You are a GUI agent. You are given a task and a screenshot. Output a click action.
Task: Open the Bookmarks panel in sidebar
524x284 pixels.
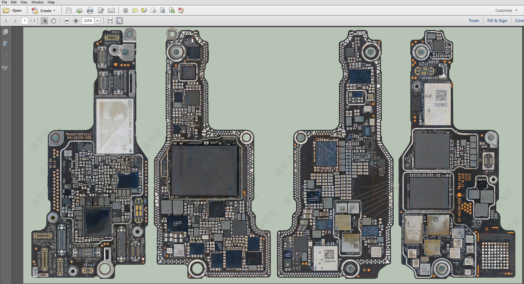click(5, 44)
